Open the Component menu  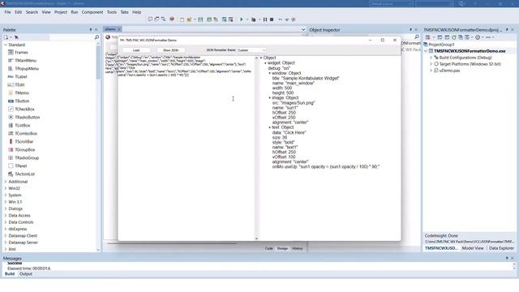[92, 12]
